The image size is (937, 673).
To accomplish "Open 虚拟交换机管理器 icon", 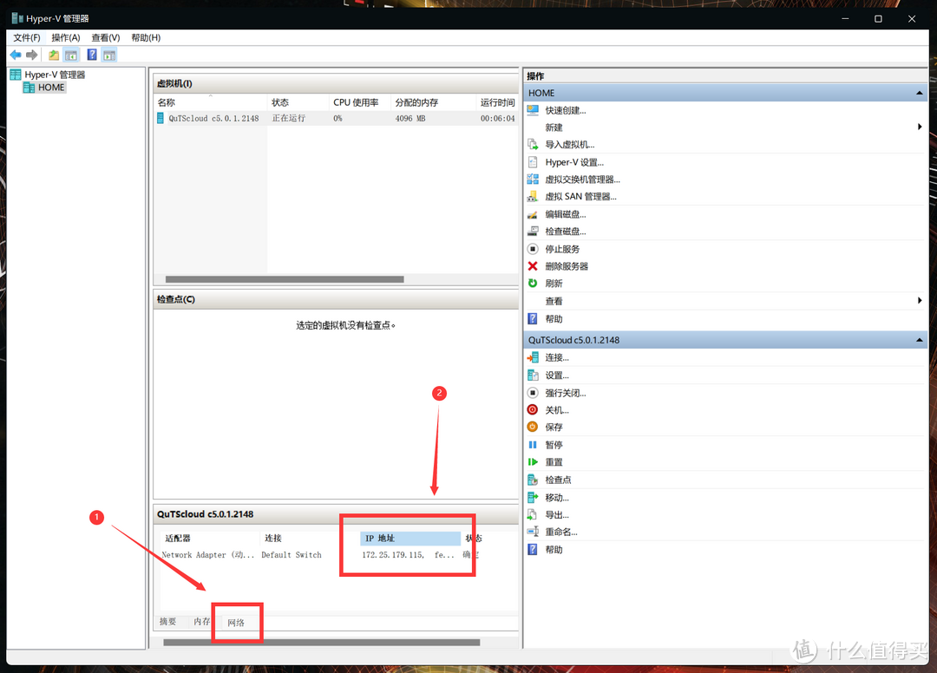I will point(533,180).
